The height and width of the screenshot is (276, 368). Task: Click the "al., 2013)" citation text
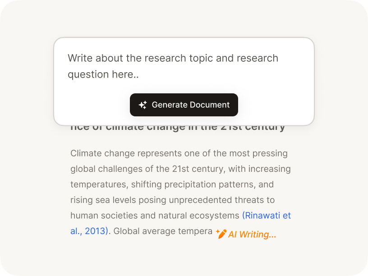click(x=89, y=231)
